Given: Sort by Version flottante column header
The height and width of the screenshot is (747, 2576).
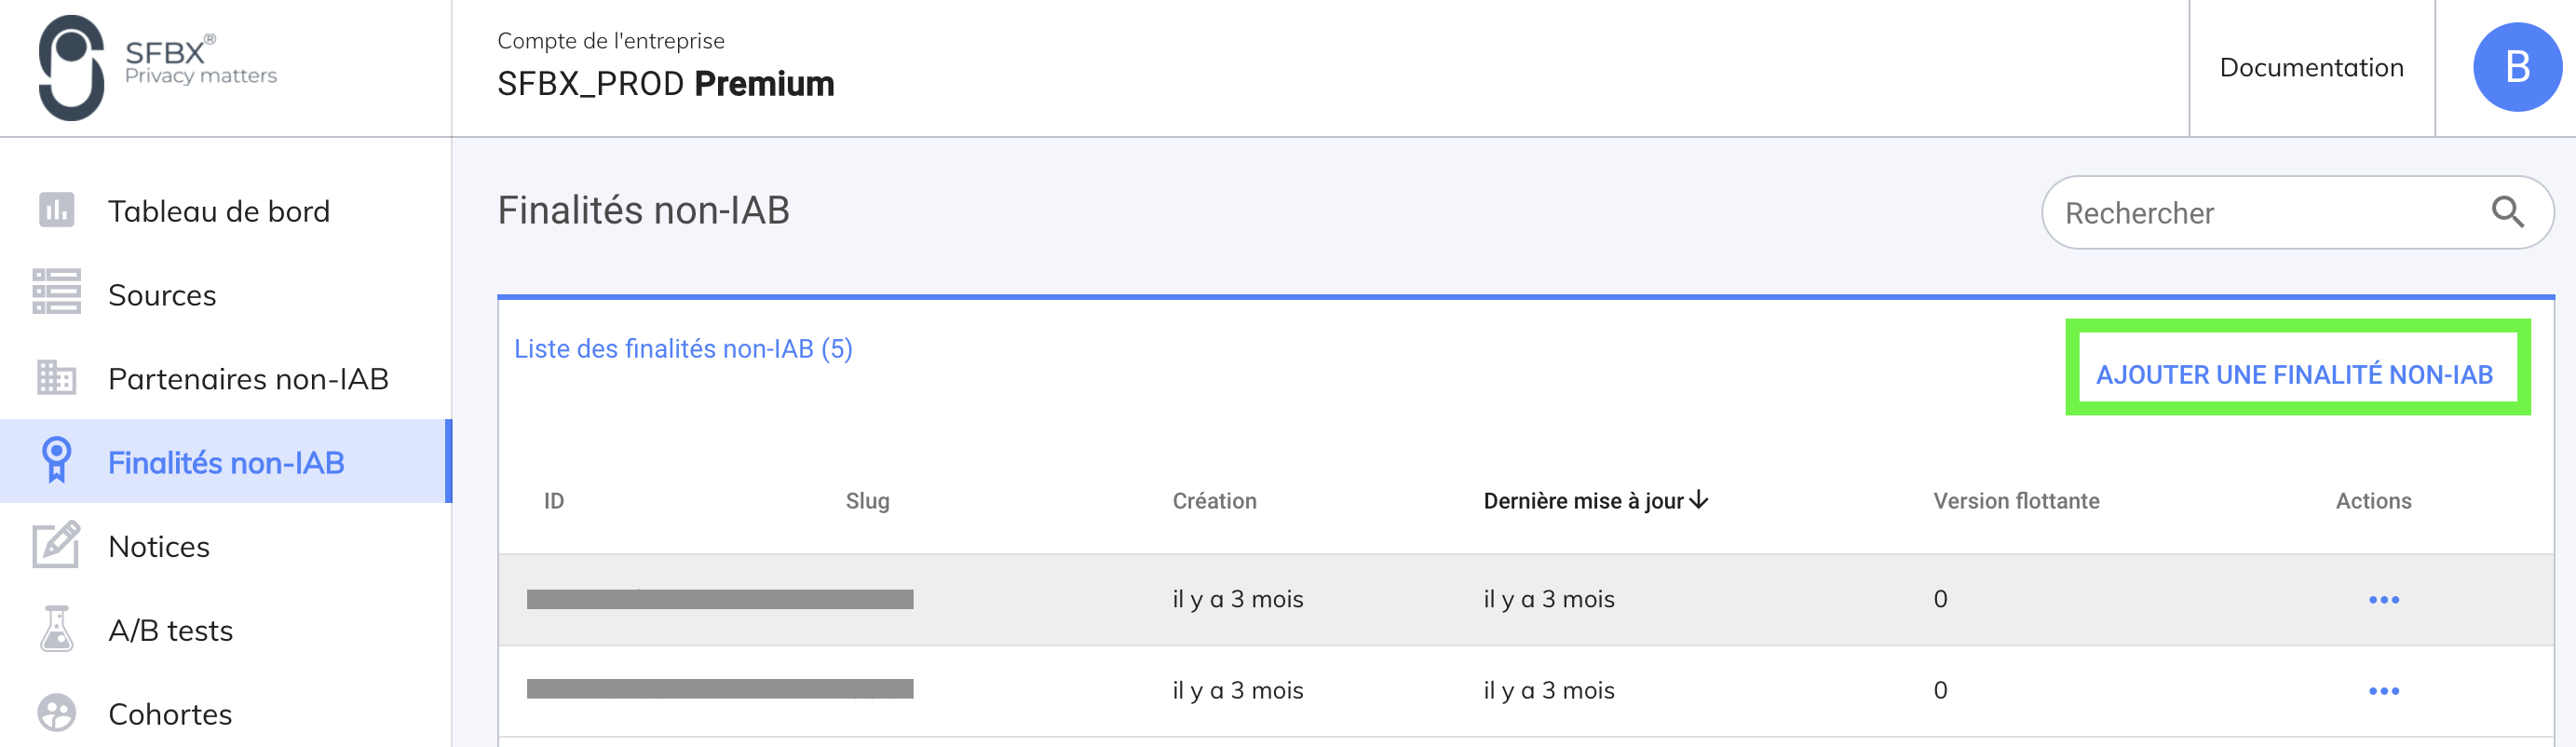Looking at the screenshot, I should tap(2015, 501).
